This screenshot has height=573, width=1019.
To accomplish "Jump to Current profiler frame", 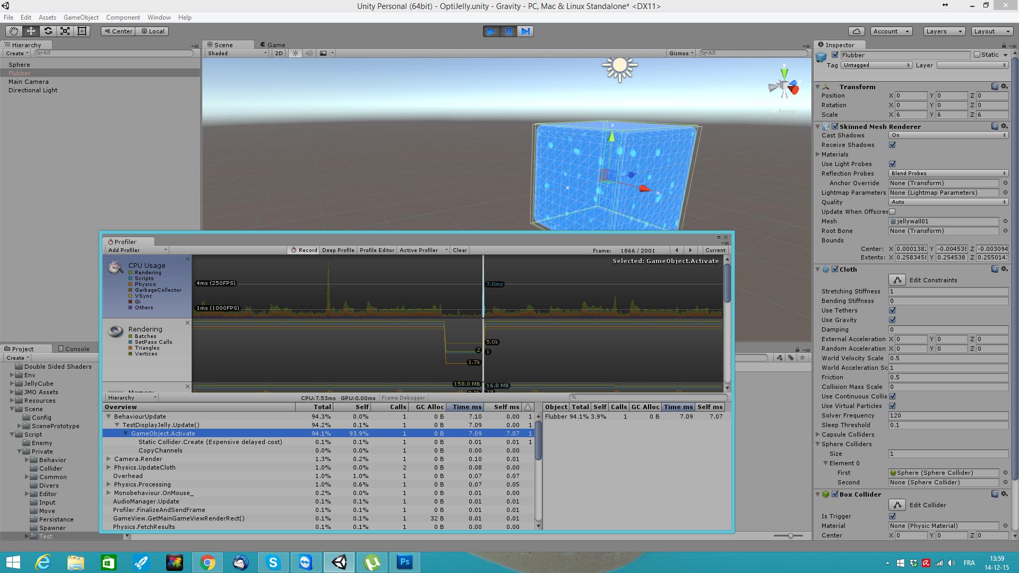I will 715,250.
